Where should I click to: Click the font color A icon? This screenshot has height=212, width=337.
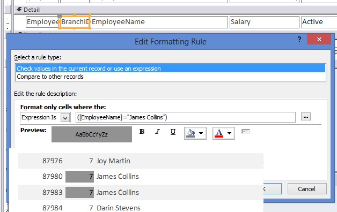point(219,133)
